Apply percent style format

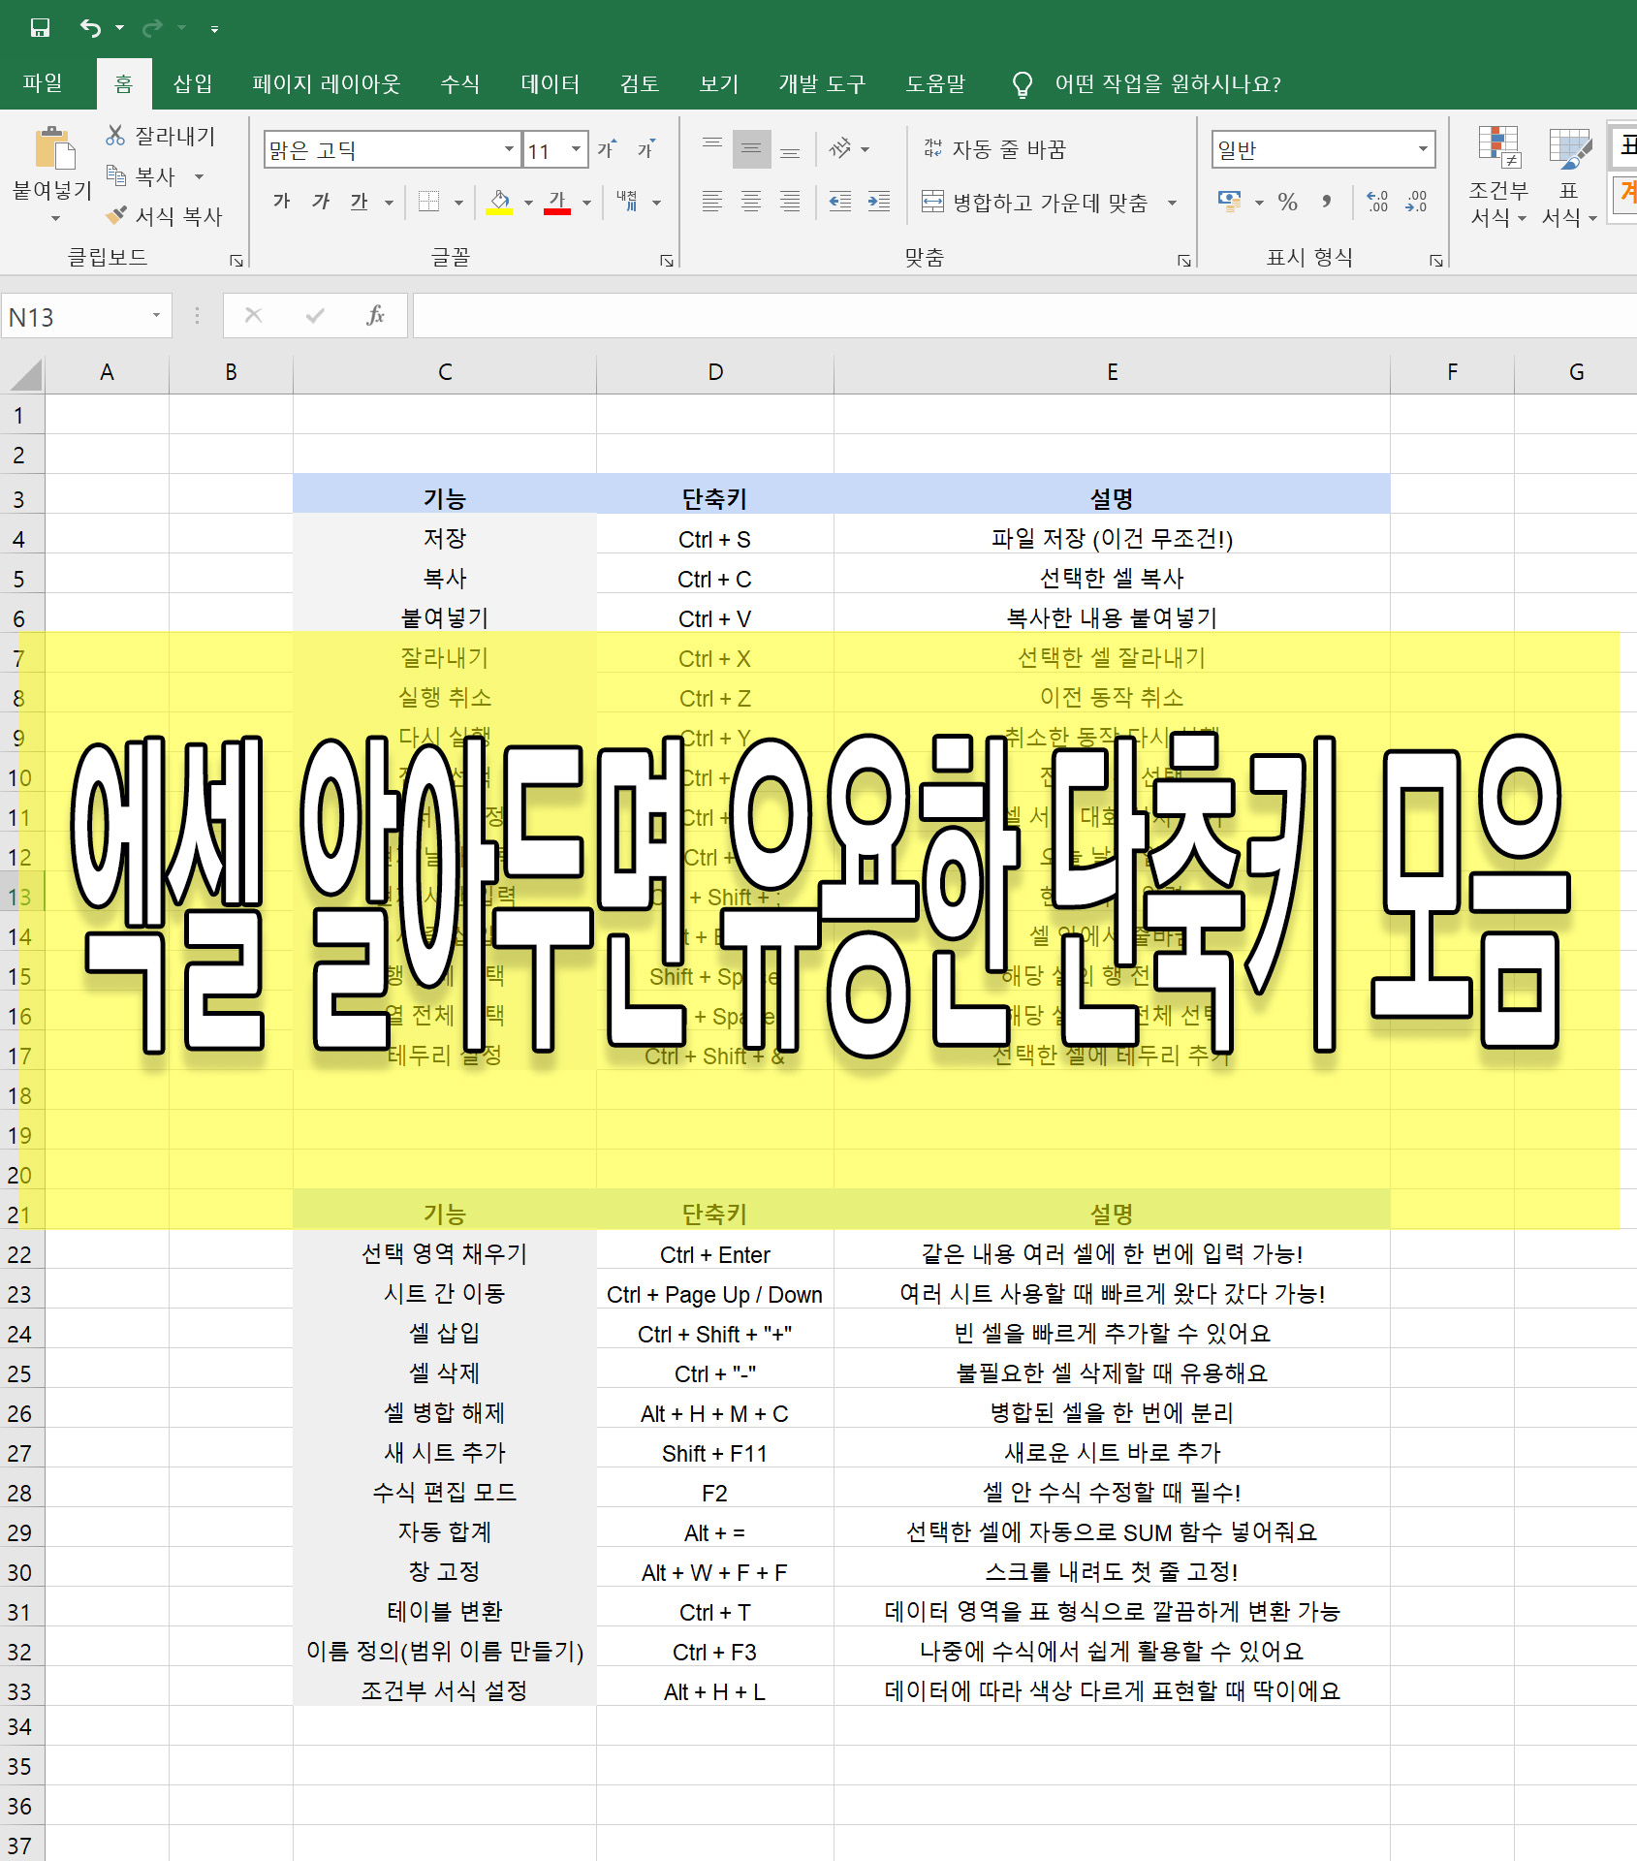click(x=1287, y=202)
